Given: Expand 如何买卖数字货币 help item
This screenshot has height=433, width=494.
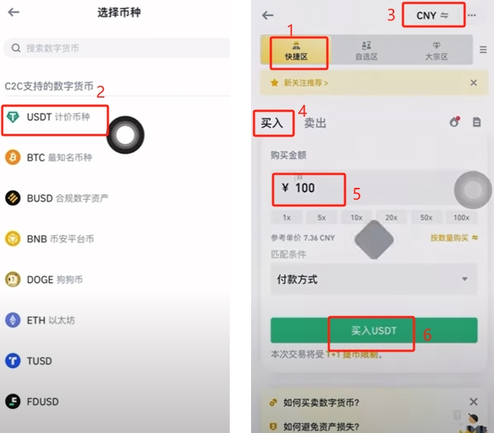Looking at the screenshot, I should click(321, 402).
